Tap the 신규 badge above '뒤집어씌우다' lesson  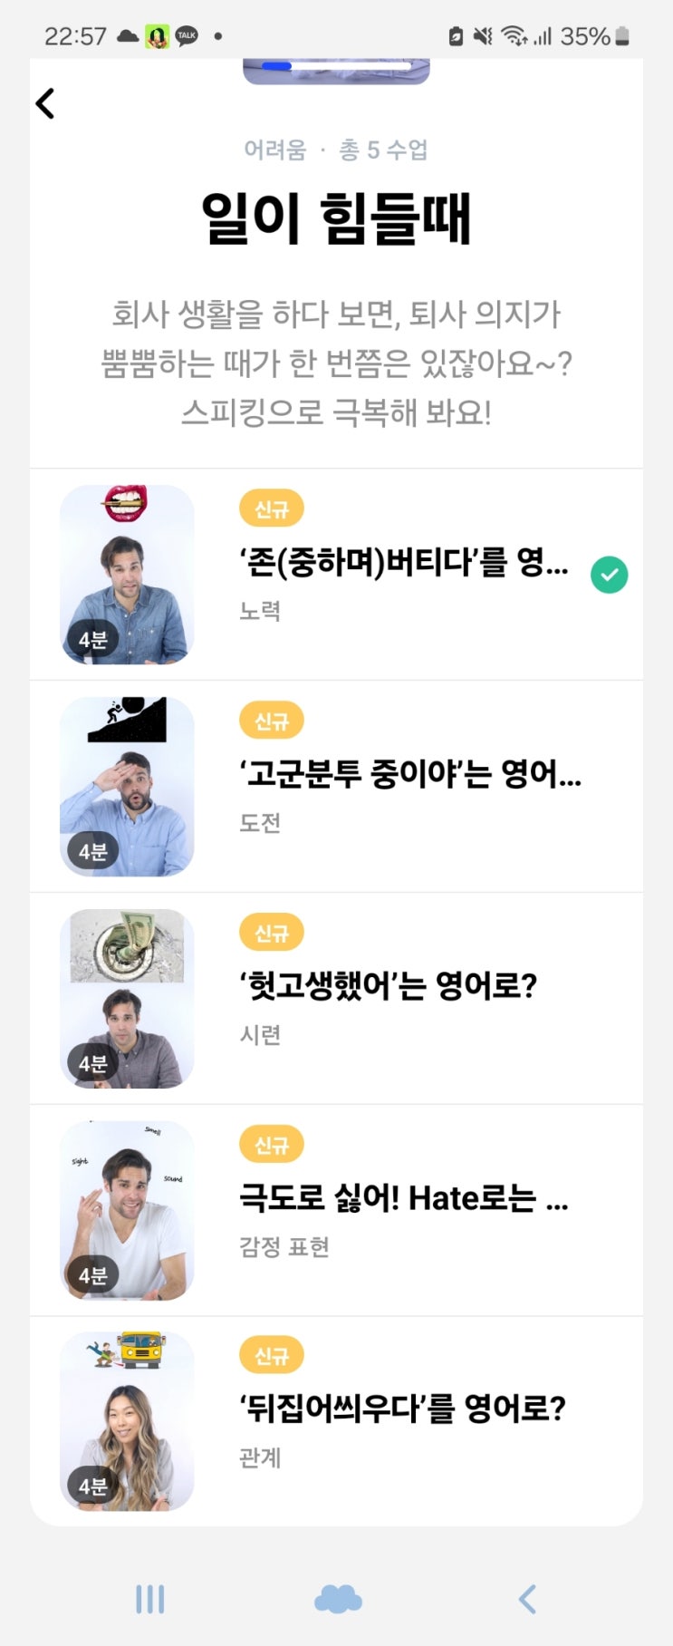coord(271,1355)
